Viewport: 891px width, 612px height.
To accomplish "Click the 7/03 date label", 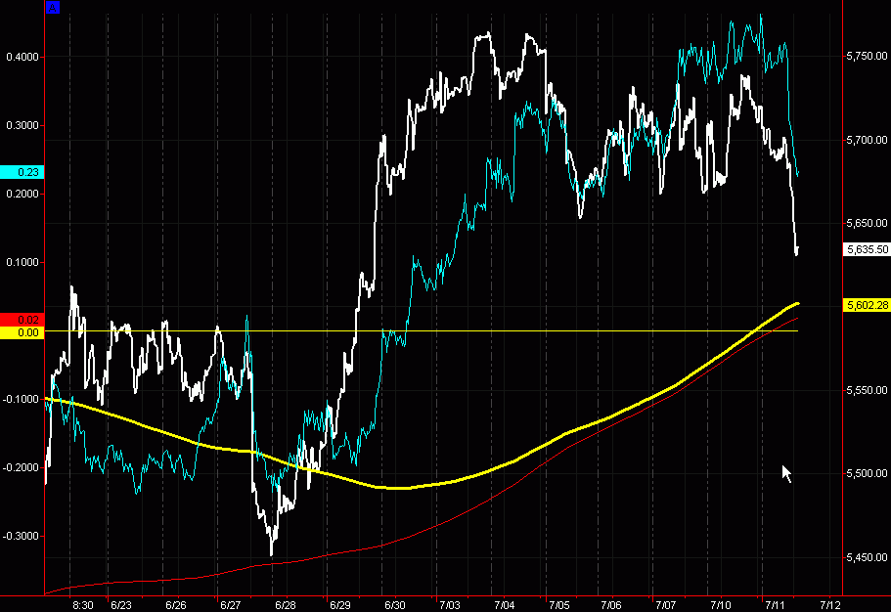I will pos(450,605).
